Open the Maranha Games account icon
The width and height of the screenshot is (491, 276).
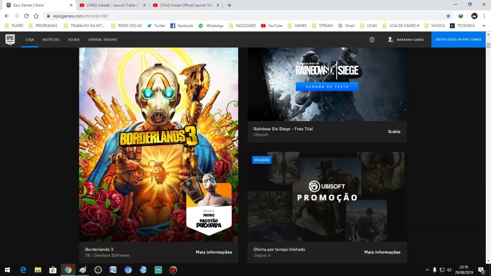tap(390, 39)
